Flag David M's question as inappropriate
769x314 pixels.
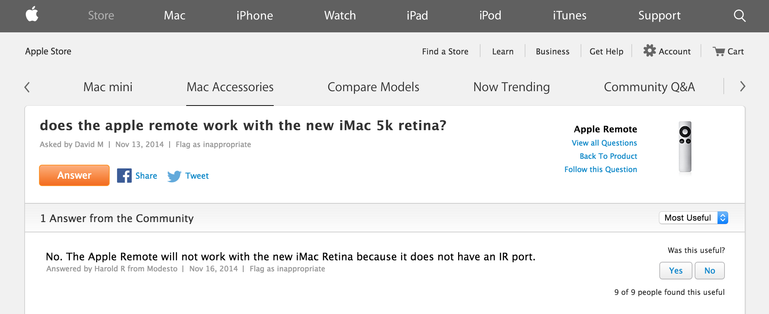(213, 144)
